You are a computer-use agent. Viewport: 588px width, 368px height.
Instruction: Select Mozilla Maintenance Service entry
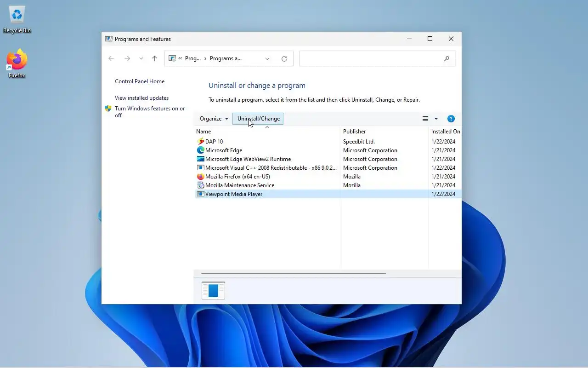[240, 185]
